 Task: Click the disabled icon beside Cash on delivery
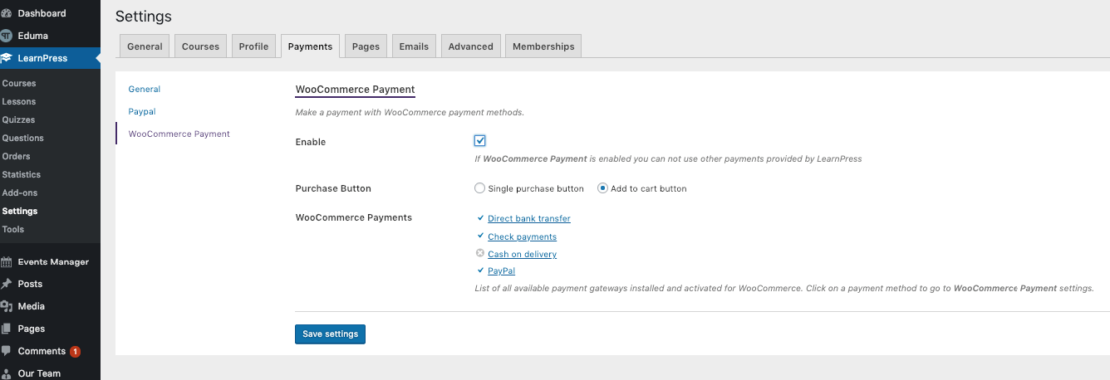pos(480,253)
